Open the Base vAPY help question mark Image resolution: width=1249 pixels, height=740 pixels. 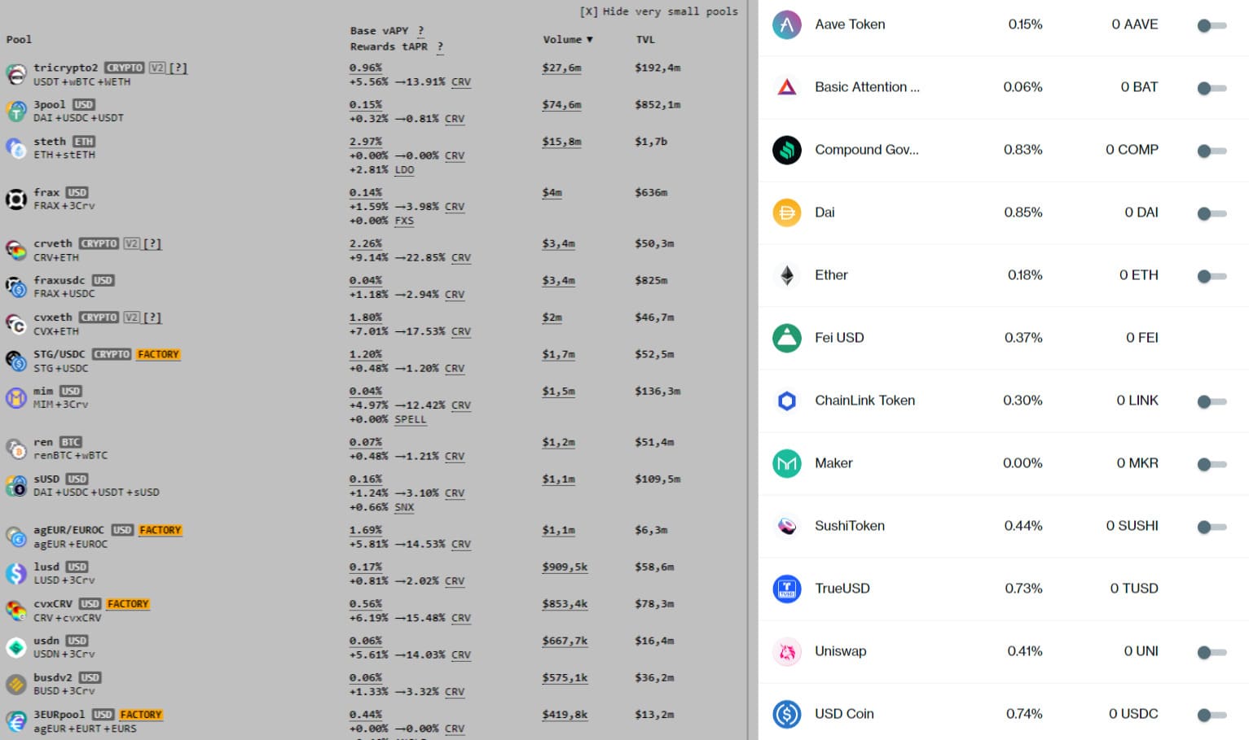(420, 31)
